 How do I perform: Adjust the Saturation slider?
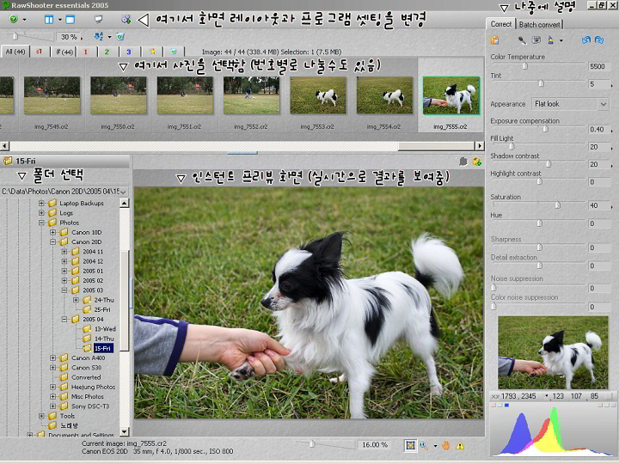[557, 205]
